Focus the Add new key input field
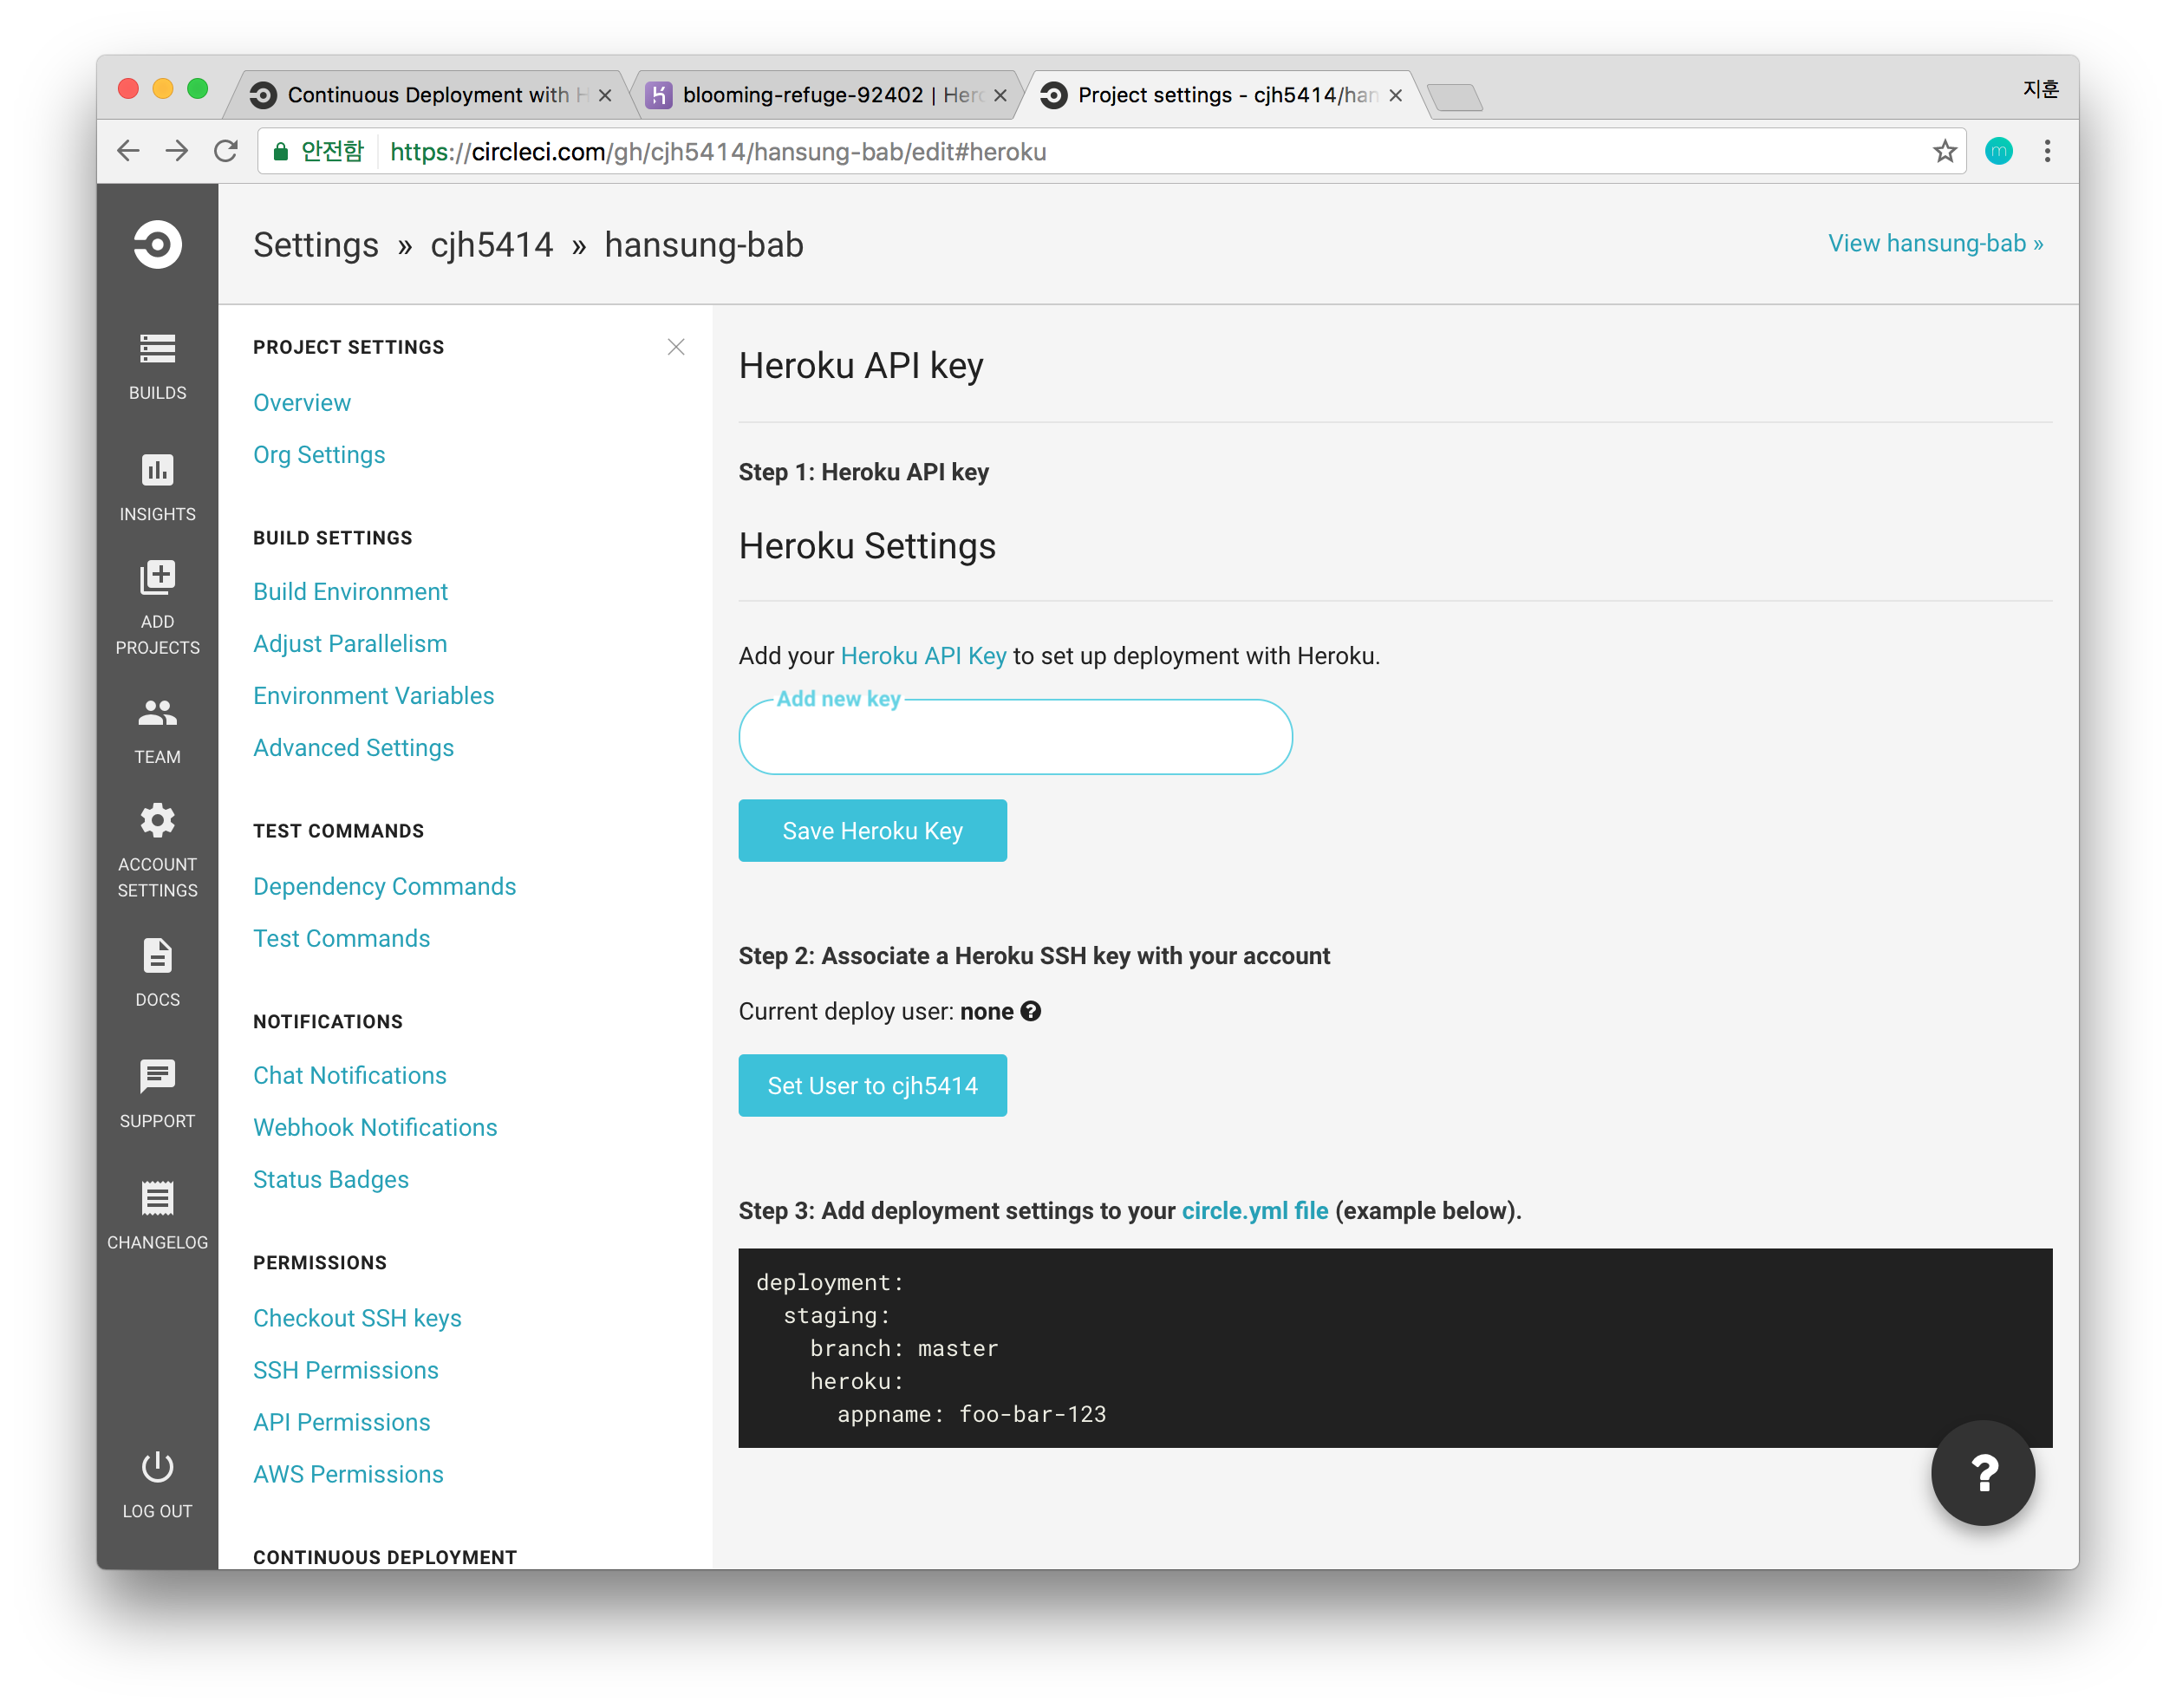The width and height of the screenshot is (2176, 1708). tap(1015, 738)
